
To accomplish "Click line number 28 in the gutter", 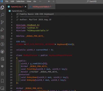I will click(11, 88).
